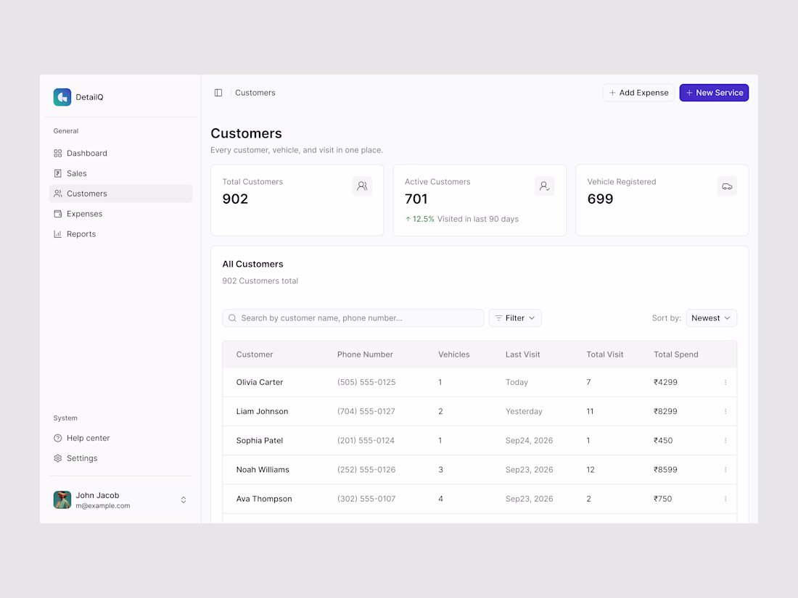Click the search magnifier icon
Screen dimensions: 798x598
click(x=233, y=318)
